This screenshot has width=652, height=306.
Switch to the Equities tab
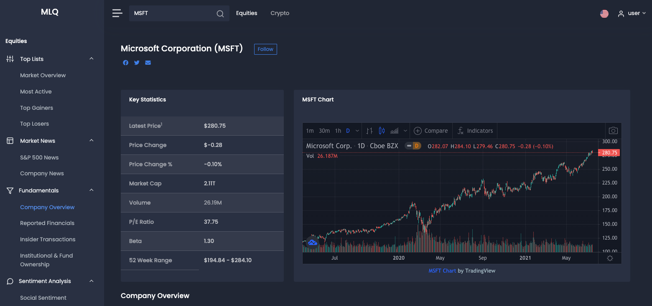click(x=247, y=13)
